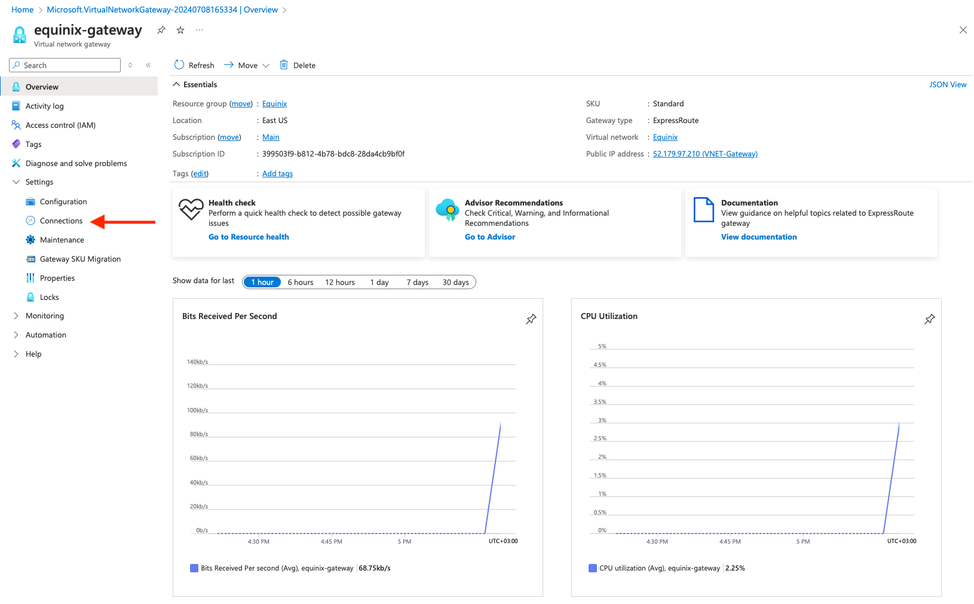Click the Subscription ID value

tap(333, 154)
